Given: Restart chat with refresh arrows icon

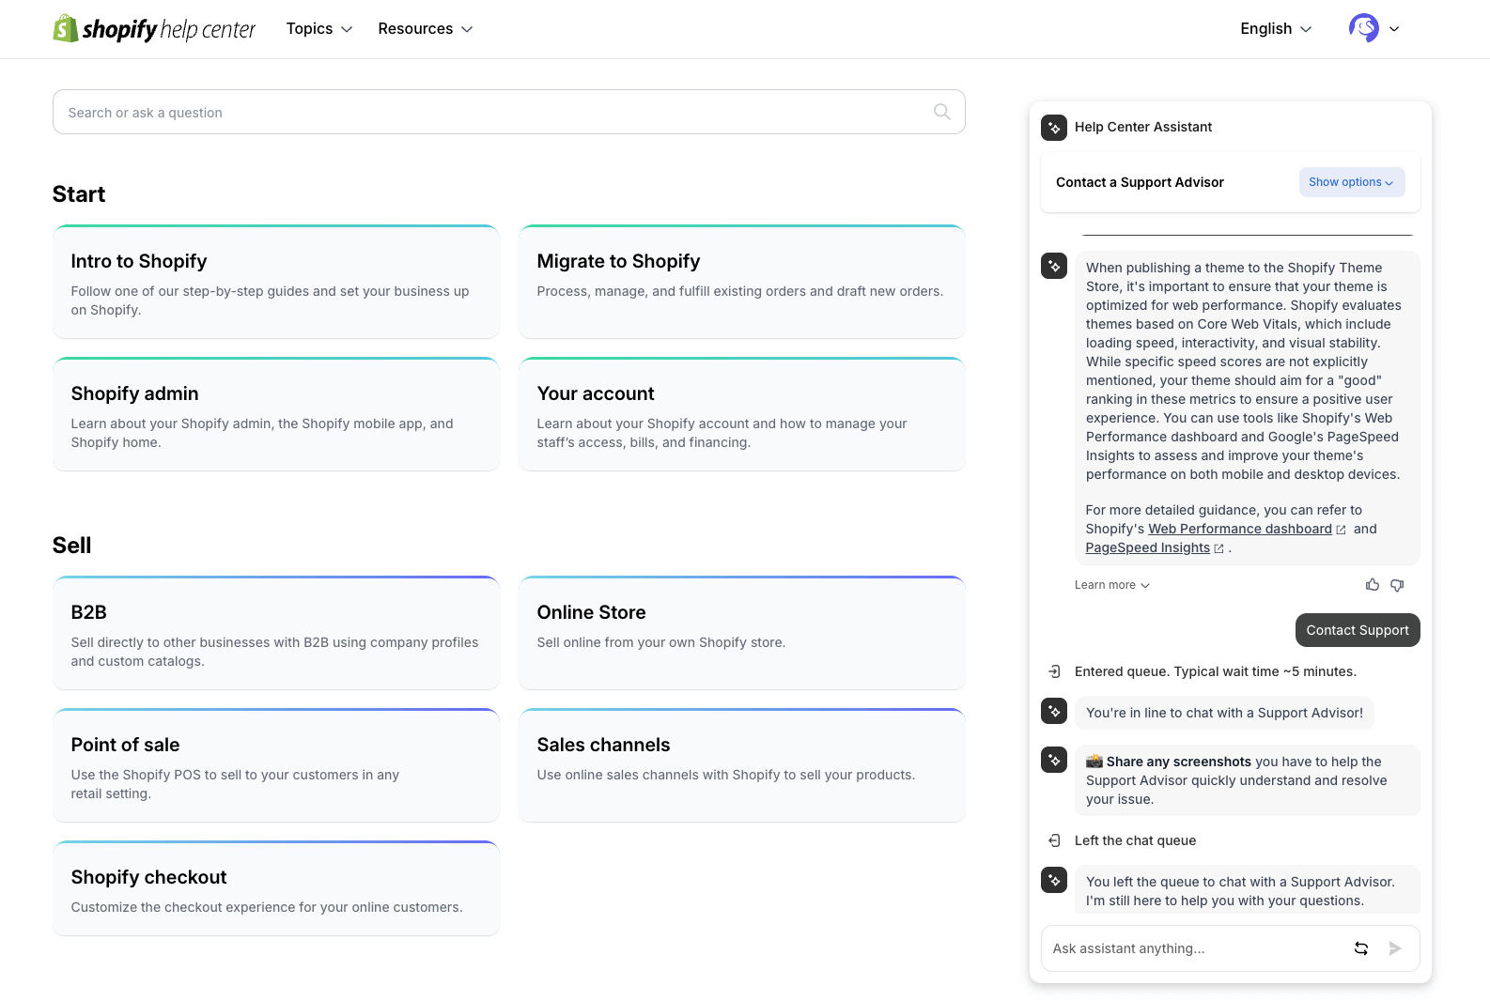Looking at the screenshot, I should (1361, 948).
